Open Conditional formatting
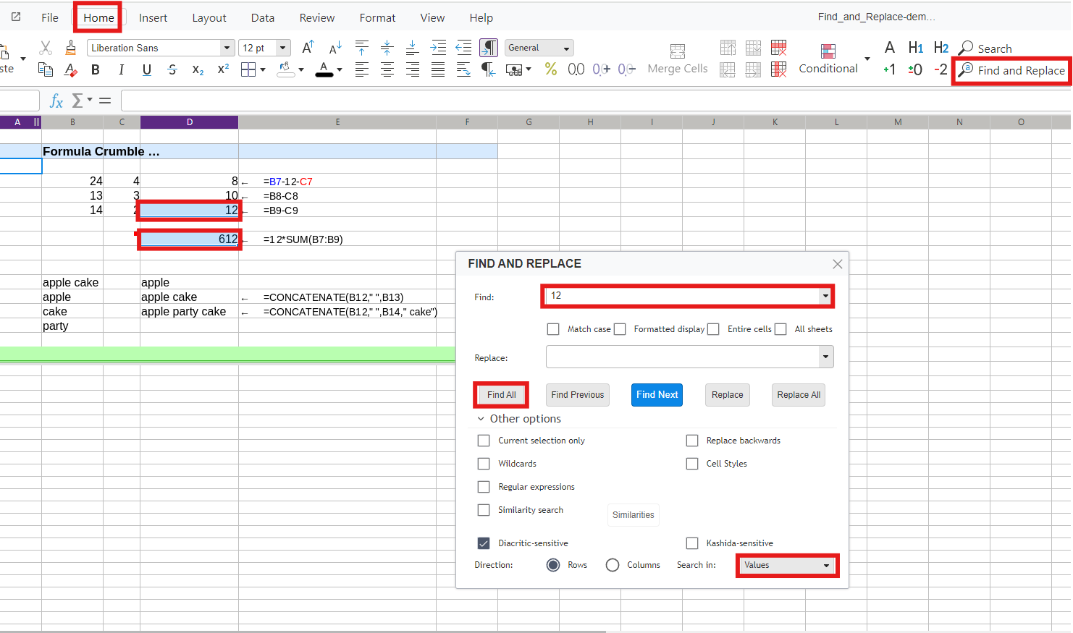This screenshot has height=633, width=1073. [x=828, y=58]
